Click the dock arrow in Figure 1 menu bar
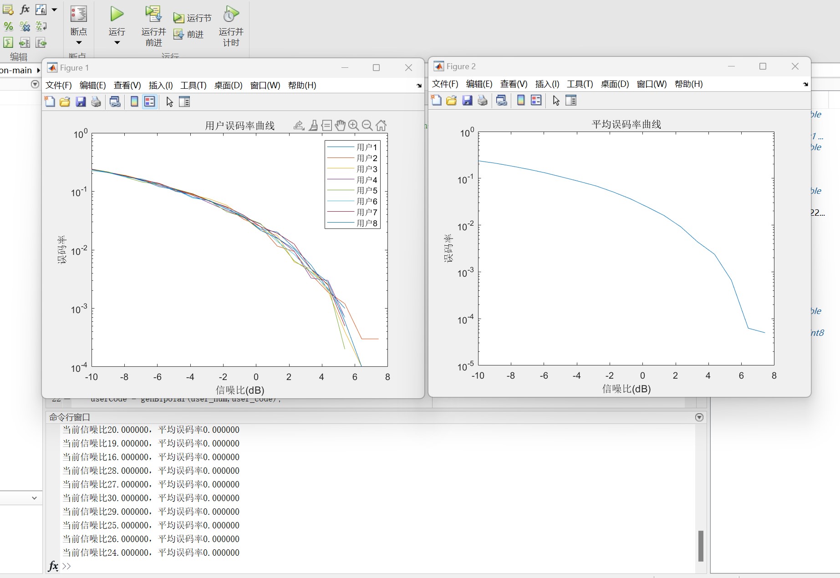This screenshot has height=578, width=840. pos(419,86)
